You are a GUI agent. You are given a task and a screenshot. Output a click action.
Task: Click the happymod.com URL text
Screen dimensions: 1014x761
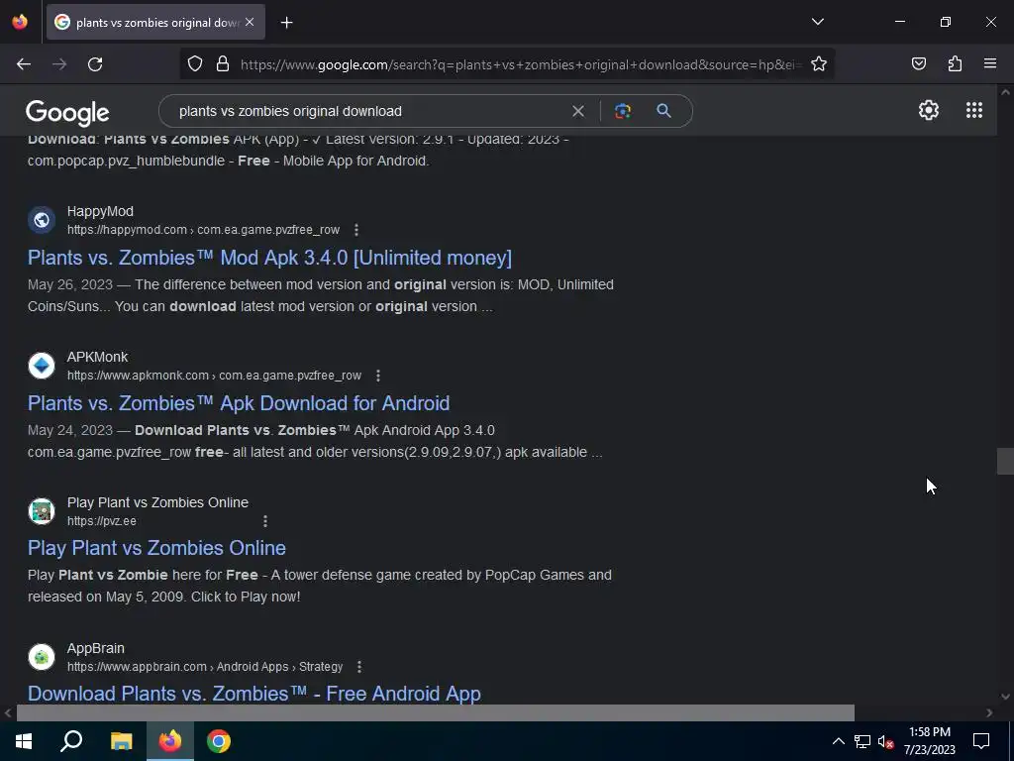pos(203,230)
